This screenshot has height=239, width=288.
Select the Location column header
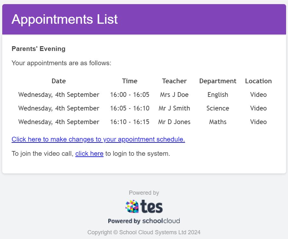[258, 81]
